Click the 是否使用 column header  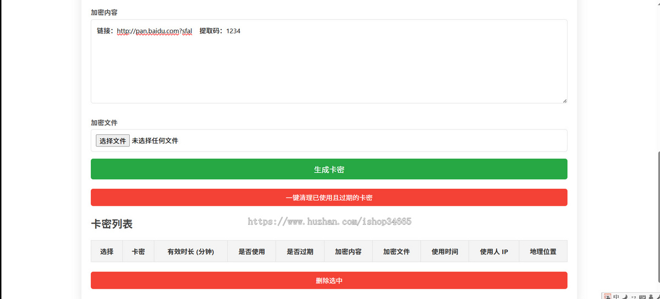[252, 252]
